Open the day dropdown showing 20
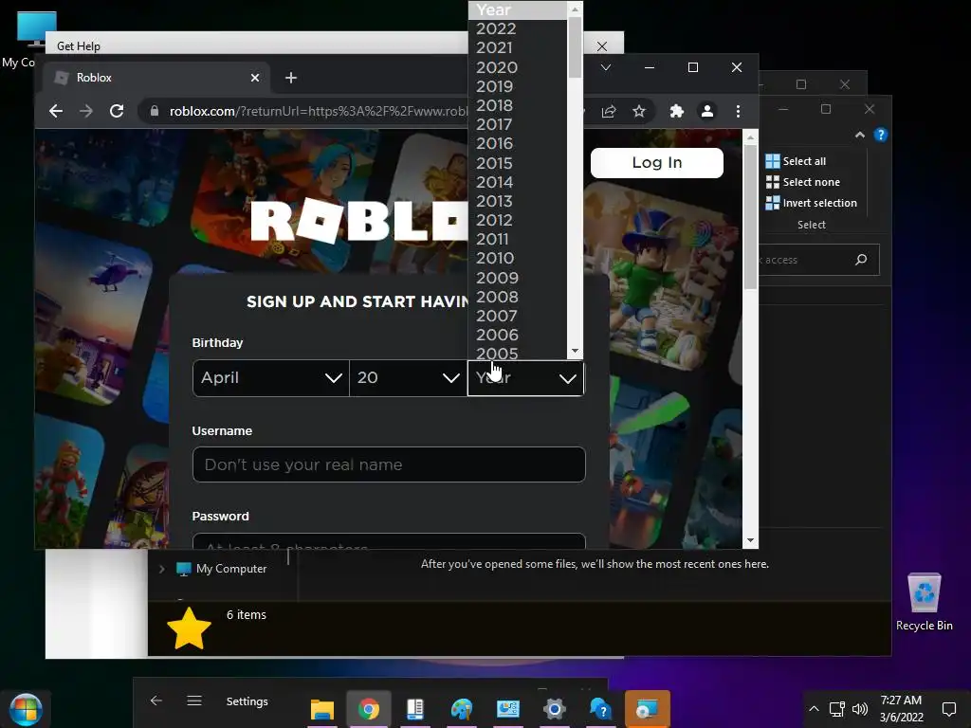The height and width of the screenshot is (728, 971). pos(408,377)
